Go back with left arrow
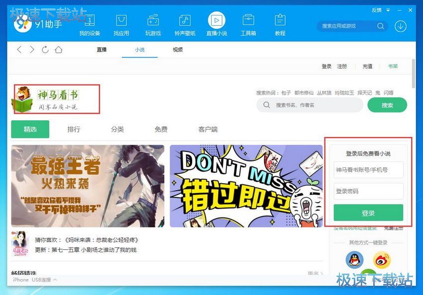The width and height of the screenshot is (423, 295). coord(19,50)
